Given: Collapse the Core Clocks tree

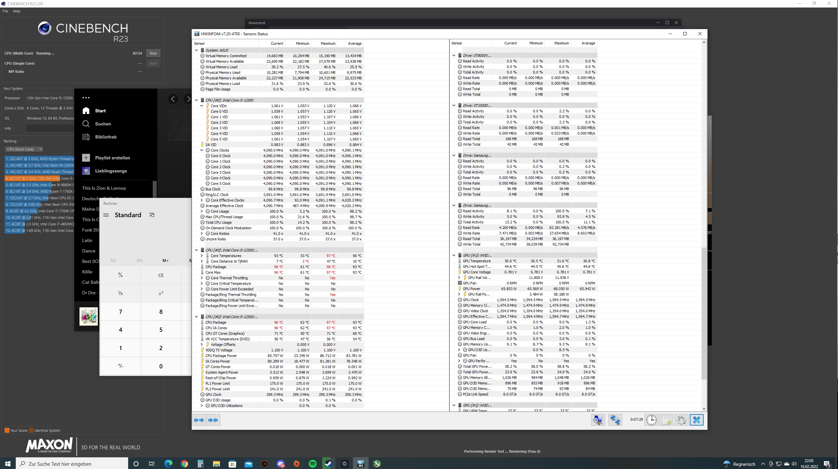Looking at the screenshot, I should click(x=202, y=150).
